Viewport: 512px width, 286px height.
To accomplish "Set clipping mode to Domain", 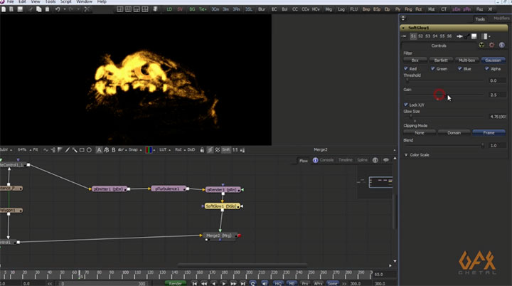I will (x=454, y=133).
